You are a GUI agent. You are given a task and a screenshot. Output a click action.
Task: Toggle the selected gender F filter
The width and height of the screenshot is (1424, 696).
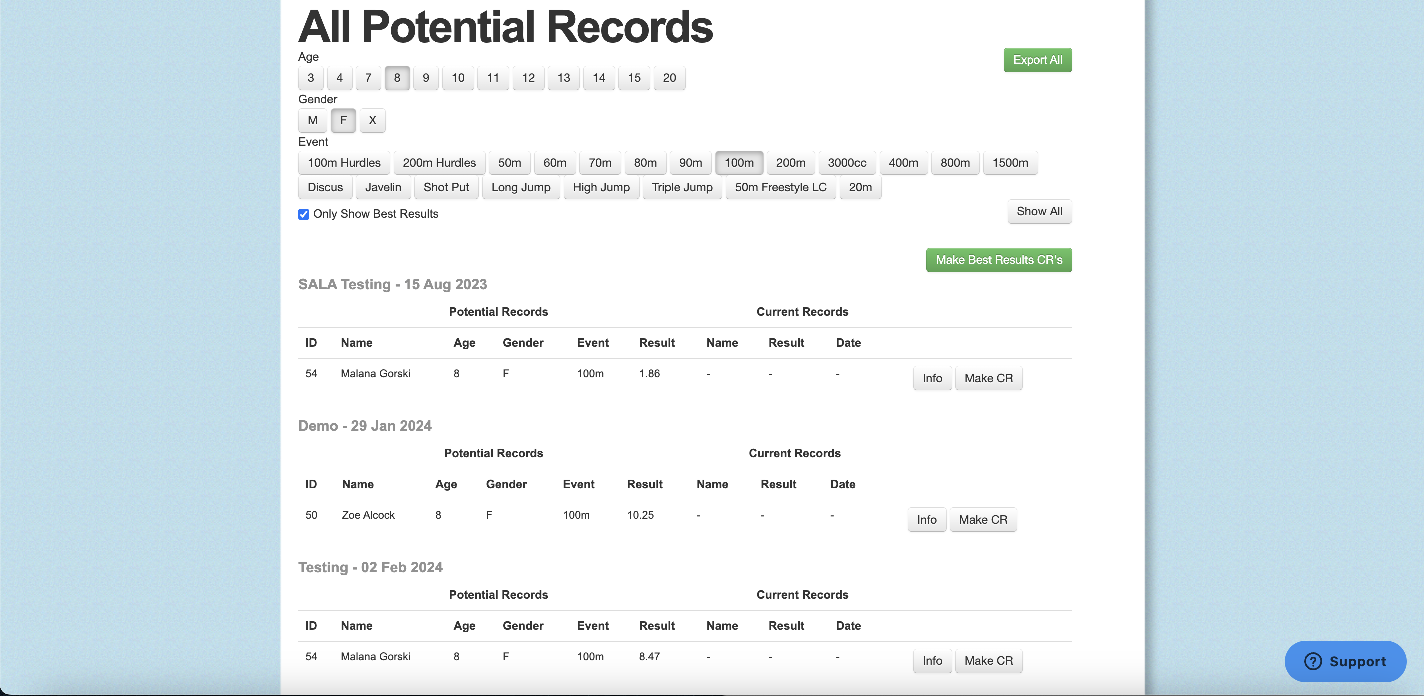[x=344, y=120]
